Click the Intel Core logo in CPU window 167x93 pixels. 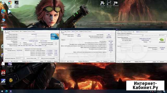[55, 36]
